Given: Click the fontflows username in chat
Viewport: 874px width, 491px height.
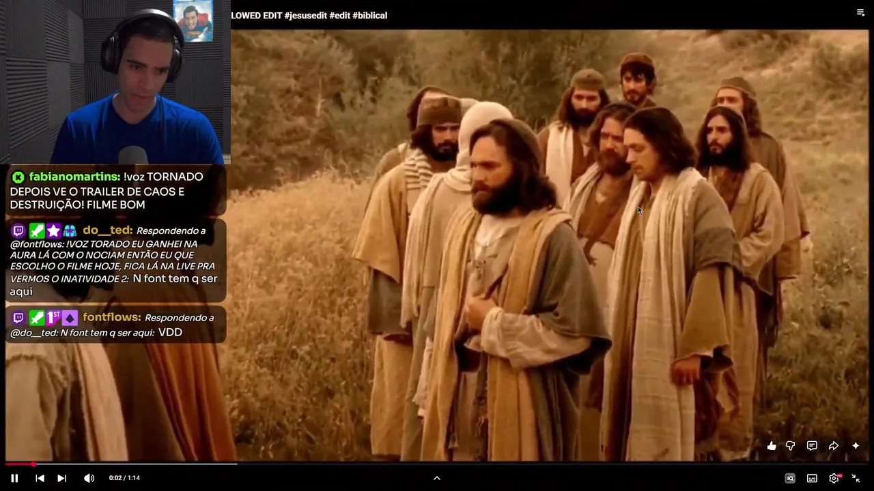Looking at the screenshot, I should tap(112, 318).
